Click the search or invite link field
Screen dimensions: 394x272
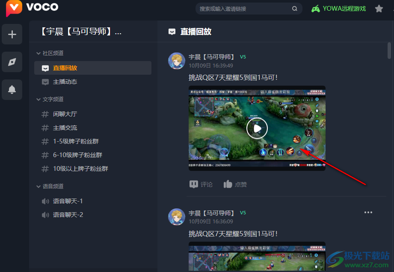click(249, 9)
